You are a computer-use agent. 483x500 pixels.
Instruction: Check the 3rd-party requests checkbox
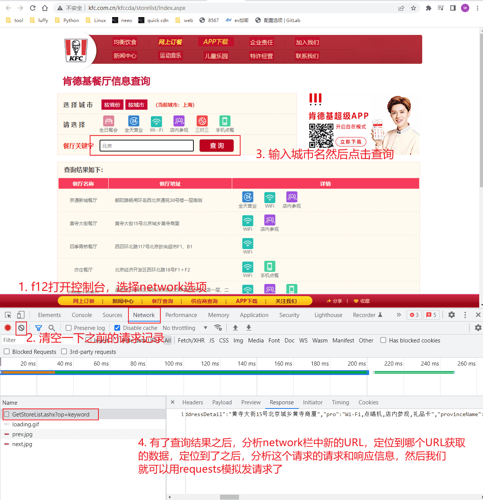pyautogui.click(x=64, y=352)
